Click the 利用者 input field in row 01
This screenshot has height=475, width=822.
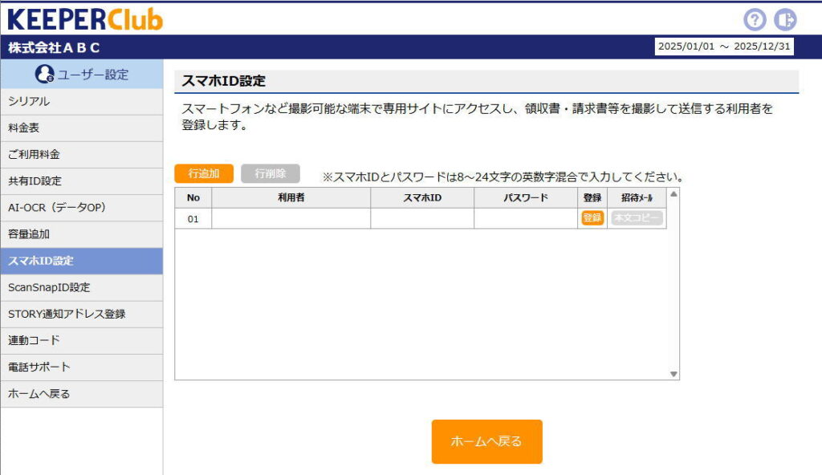pyautogui.click(x=291, y=218)
